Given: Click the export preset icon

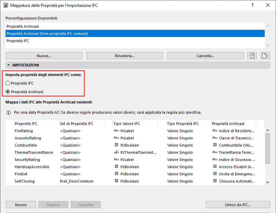Looking at the screenshot, I should click(x=264, y=56).
